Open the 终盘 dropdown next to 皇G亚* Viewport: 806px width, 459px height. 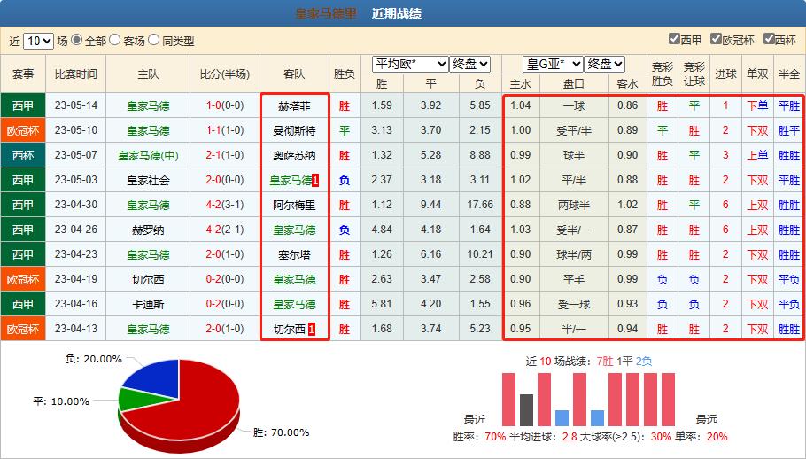tap(604, 65)
